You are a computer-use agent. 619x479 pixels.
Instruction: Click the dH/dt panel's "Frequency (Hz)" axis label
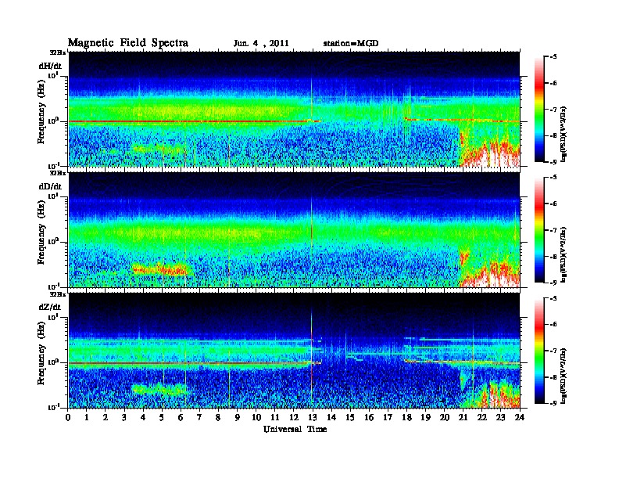(41, 113)
